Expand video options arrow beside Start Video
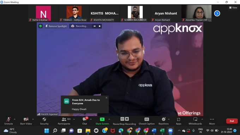240x135 pixels. pyautogui.click(x=33, y=119)
